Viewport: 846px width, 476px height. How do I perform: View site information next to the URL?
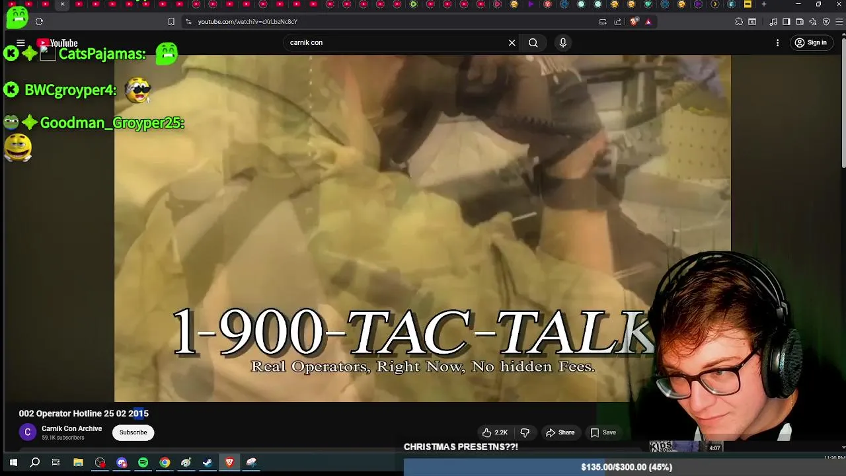(188, 22)
